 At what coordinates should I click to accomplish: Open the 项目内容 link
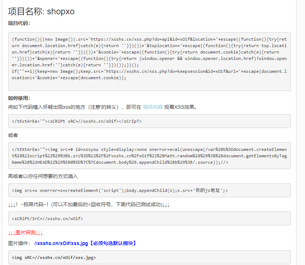153,107
